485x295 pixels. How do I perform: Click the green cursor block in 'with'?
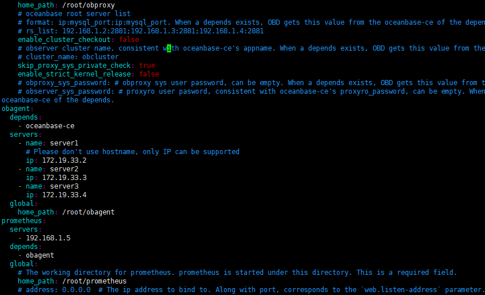click(x=169, y=48)
